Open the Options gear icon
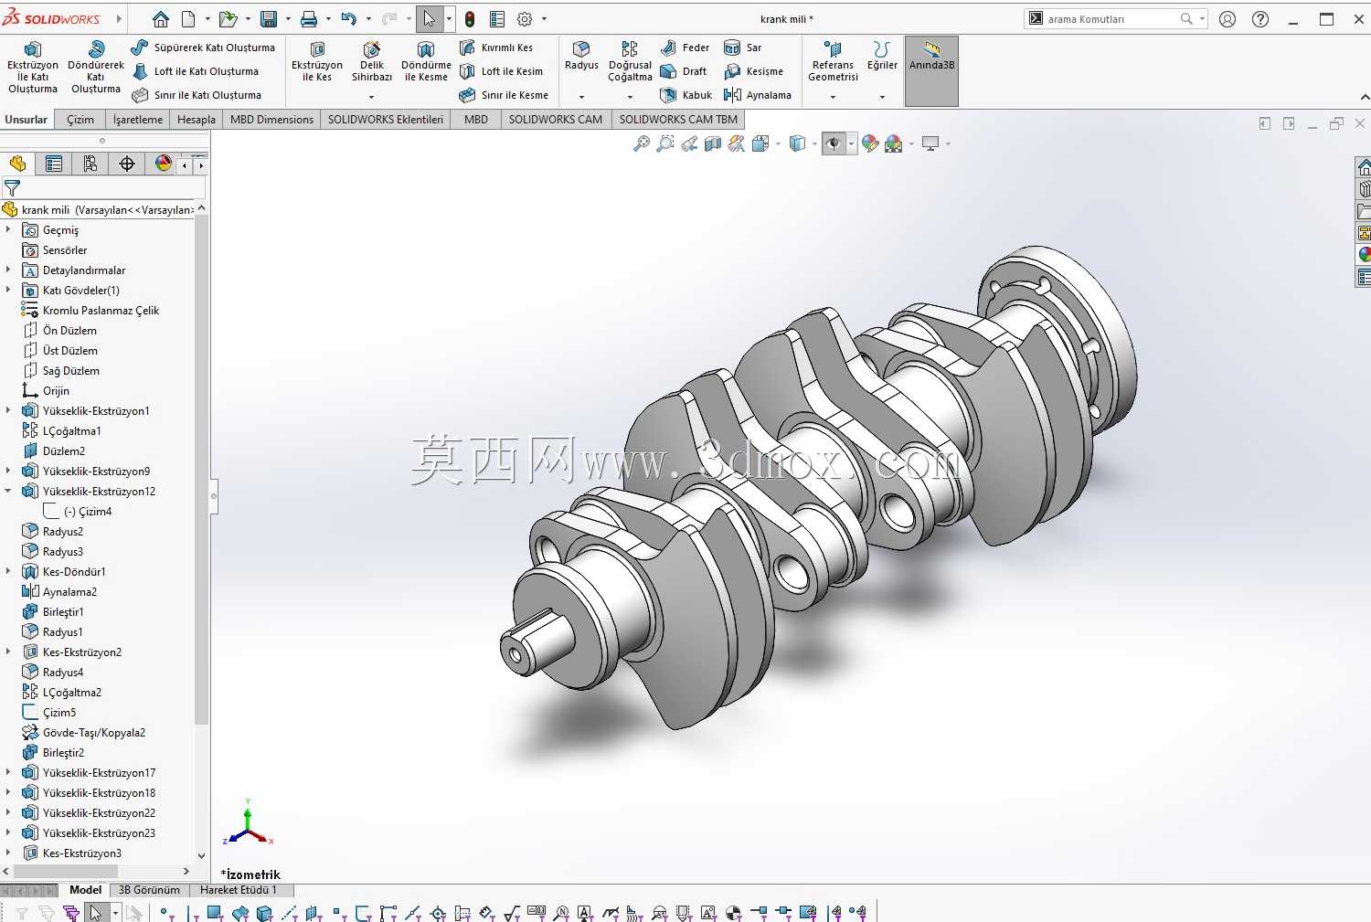 click(x=525, y=19)
